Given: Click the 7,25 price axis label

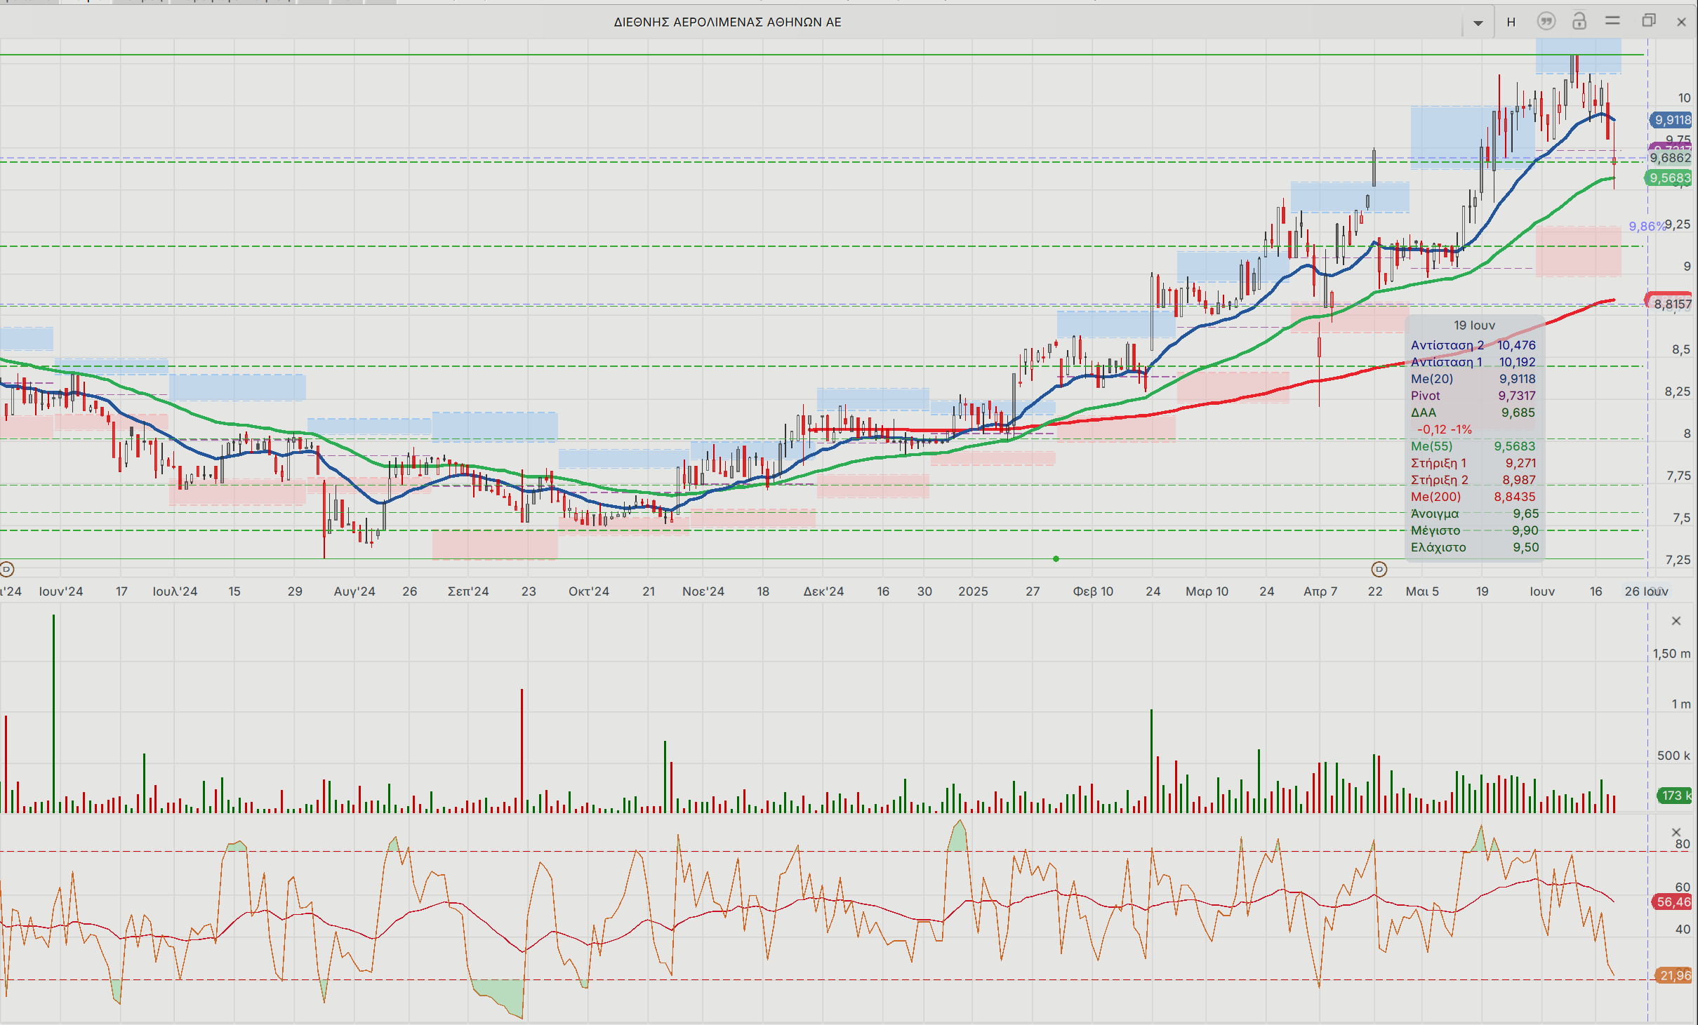Looking at the screenshot, I should click(x=1678, y=560).
